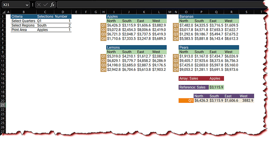Screen dimensions: 276x144
Task: Select Bananas value $9,186.7
Action: (201, 34)
